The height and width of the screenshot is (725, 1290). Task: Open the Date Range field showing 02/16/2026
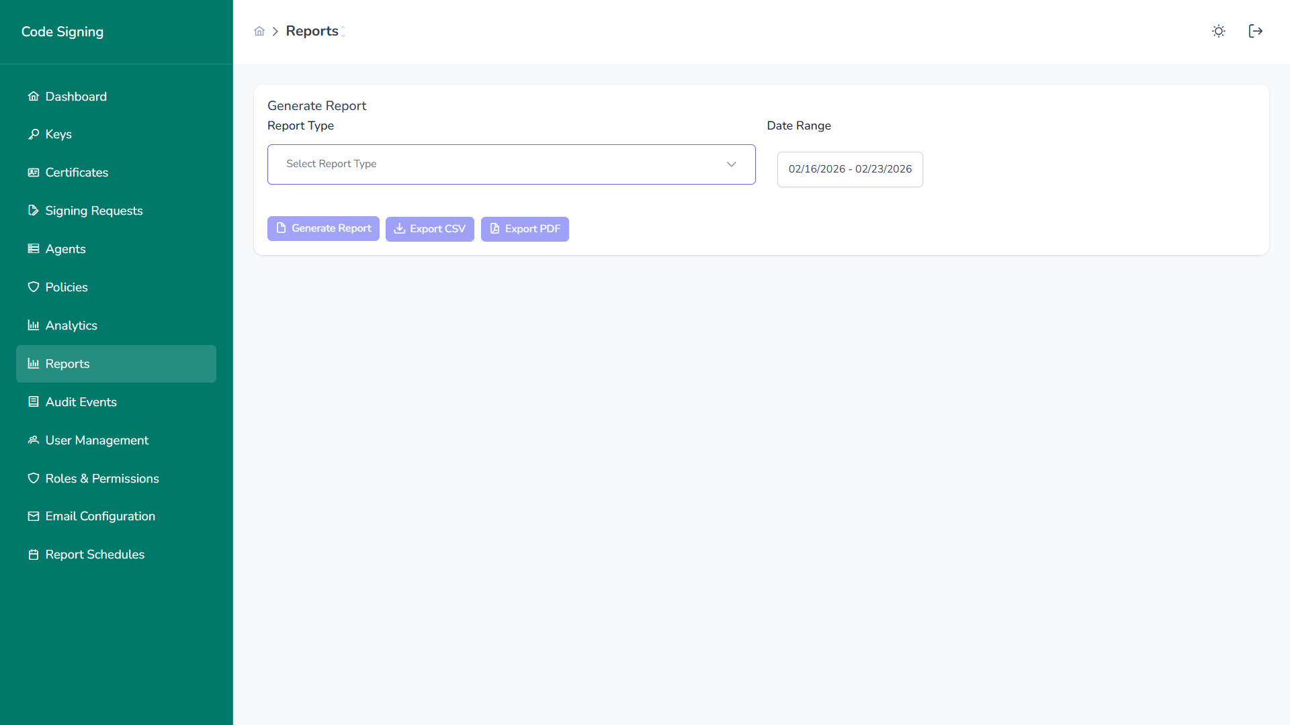click(849, 169)
